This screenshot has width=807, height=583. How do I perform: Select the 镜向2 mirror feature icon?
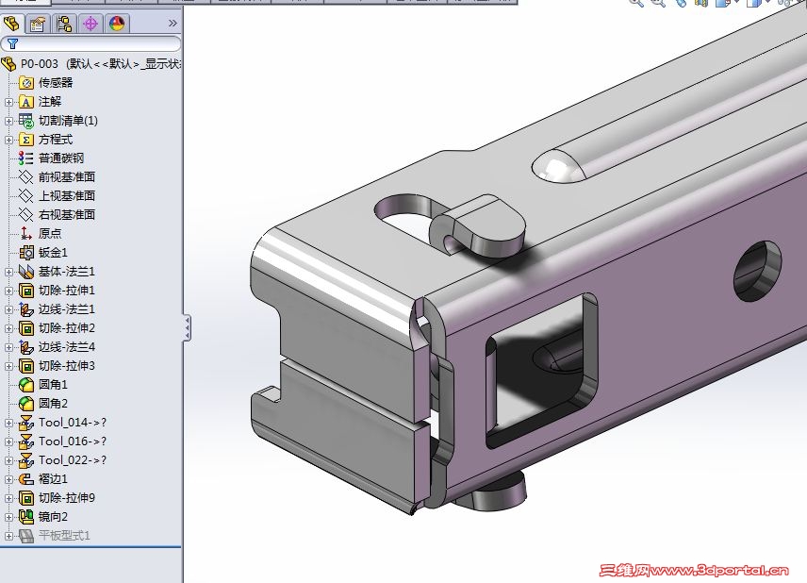pos(26,517)
